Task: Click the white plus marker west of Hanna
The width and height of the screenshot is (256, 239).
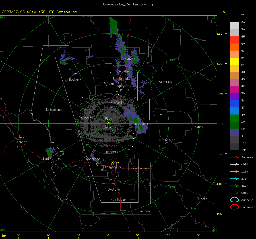Action: pos(161,114)
